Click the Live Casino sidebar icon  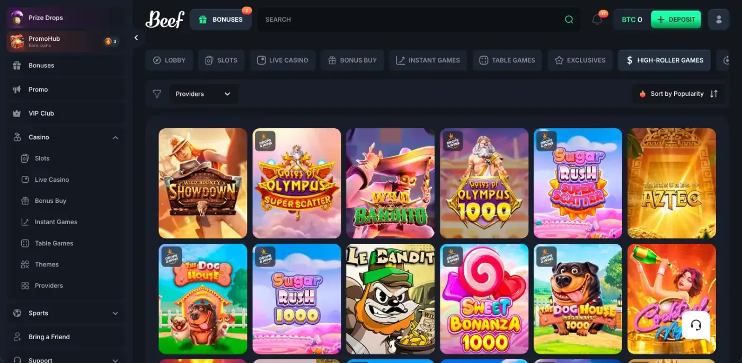coord(25,180)
